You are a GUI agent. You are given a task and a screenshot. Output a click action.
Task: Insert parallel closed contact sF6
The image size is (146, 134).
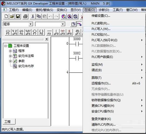pos(28,32)
